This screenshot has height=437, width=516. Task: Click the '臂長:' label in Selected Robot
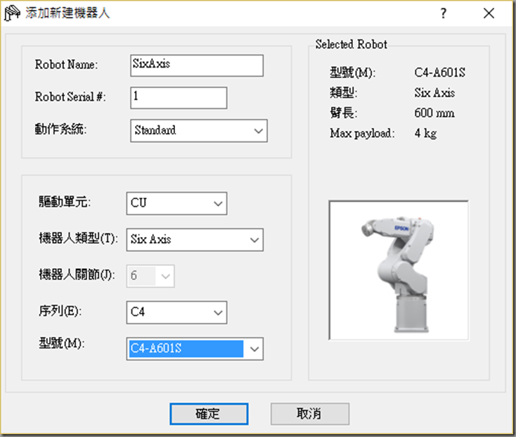pyautogui.click(x=344, y=113)
